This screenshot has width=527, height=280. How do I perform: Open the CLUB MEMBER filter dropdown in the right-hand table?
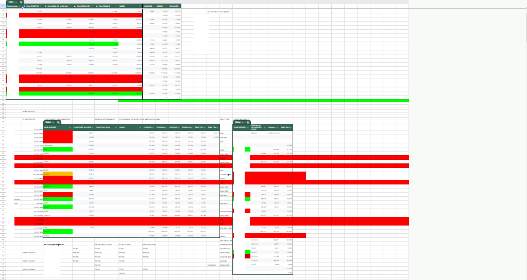click(248, 128)
